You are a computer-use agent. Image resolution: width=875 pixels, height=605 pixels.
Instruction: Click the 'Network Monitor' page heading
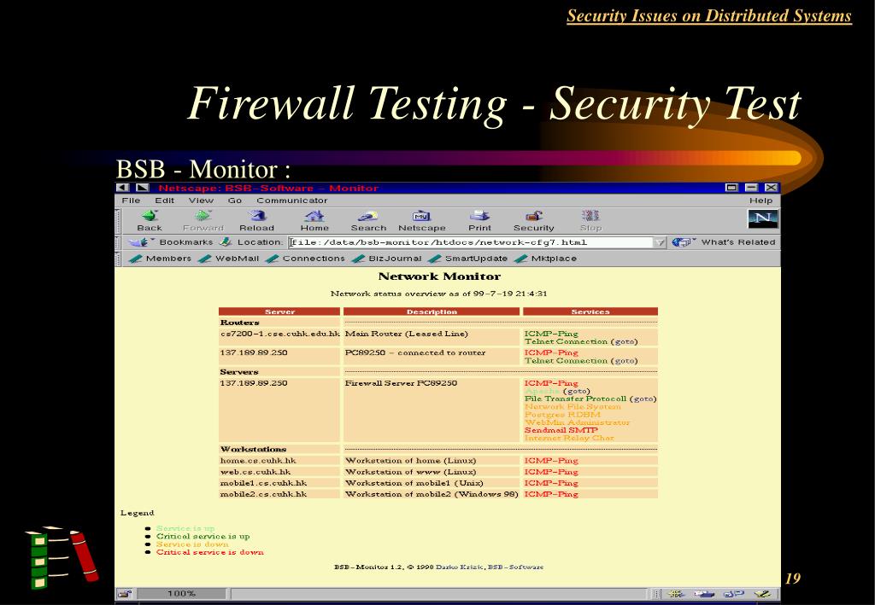coord(440,276)
